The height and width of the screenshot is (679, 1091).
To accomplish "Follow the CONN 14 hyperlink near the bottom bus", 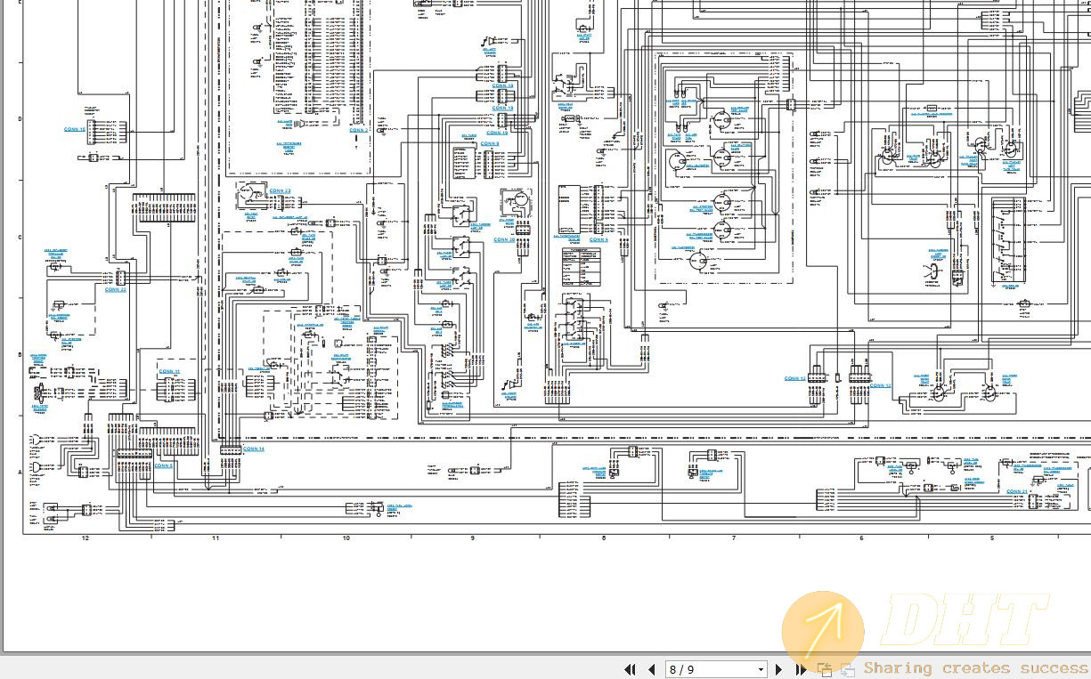I will (254, 449).
